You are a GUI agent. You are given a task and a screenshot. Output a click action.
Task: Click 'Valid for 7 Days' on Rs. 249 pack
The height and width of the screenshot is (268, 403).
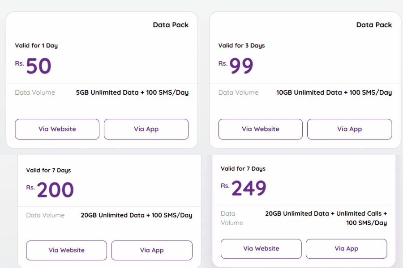[243, 169]
